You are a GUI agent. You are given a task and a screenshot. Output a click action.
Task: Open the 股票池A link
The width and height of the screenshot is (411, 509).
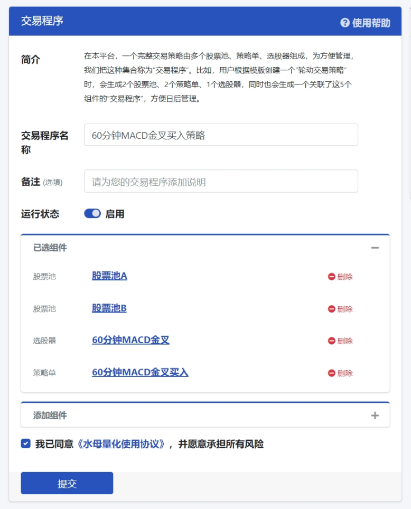click(x=109, y=276)
